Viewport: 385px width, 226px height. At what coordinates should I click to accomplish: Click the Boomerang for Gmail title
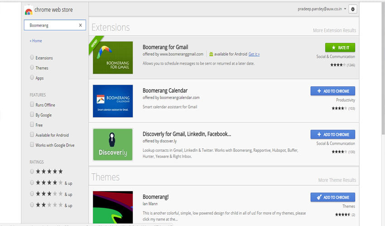pos(165,47)
